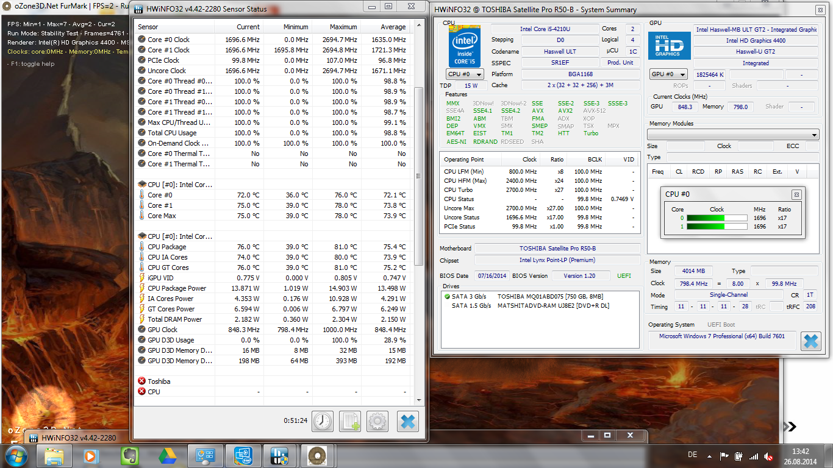This screenshot has height=468, width=833.
Task: Click the thermometer icon beside Core Max
Action: 142,216
